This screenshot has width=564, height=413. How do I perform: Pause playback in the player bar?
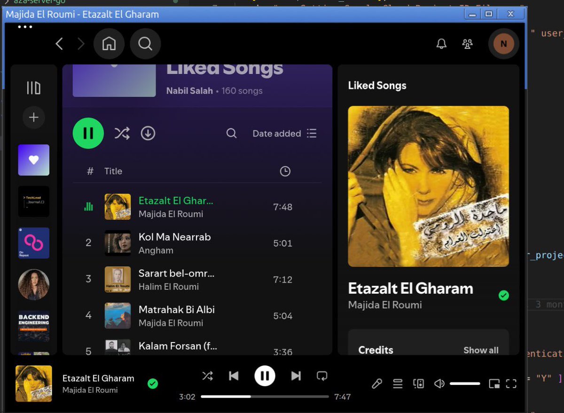[x=265, y=376]
